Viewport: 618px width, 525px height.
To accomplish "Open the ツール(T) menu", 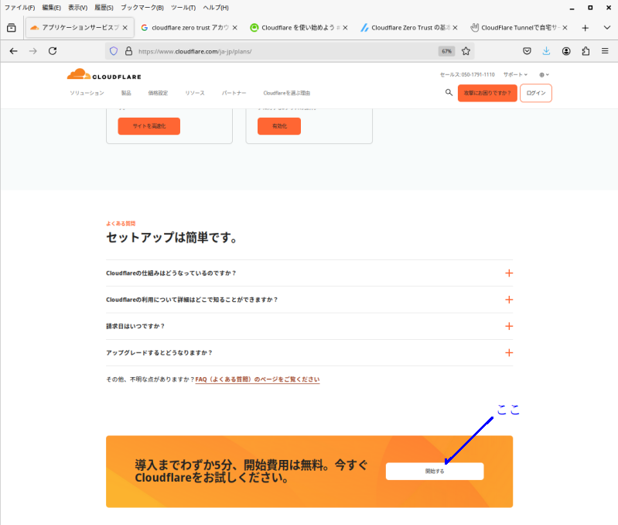I will coord(183,8).
